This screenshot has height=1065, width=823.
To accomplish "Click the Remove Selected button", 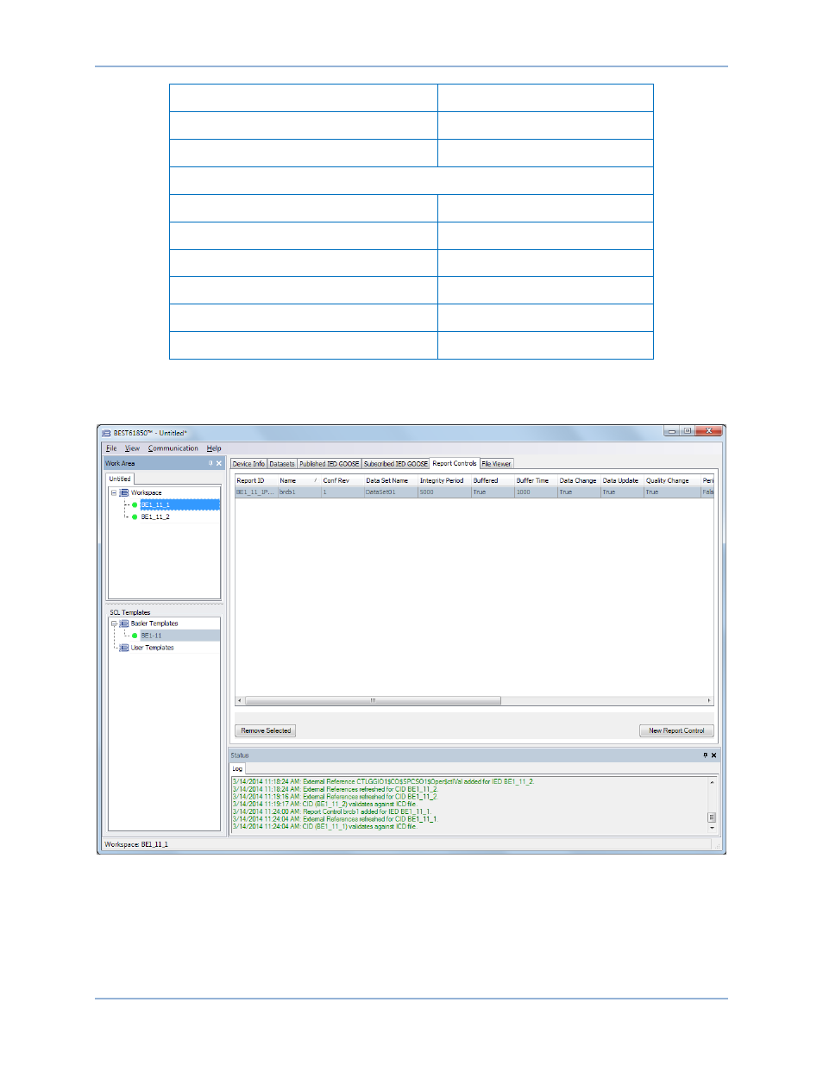I will (266, 730).
